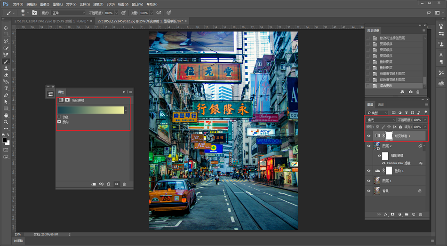Viewport: 447px width, 246px height.
Task: Select the Eraser tool
Action: tap(6, 75)
